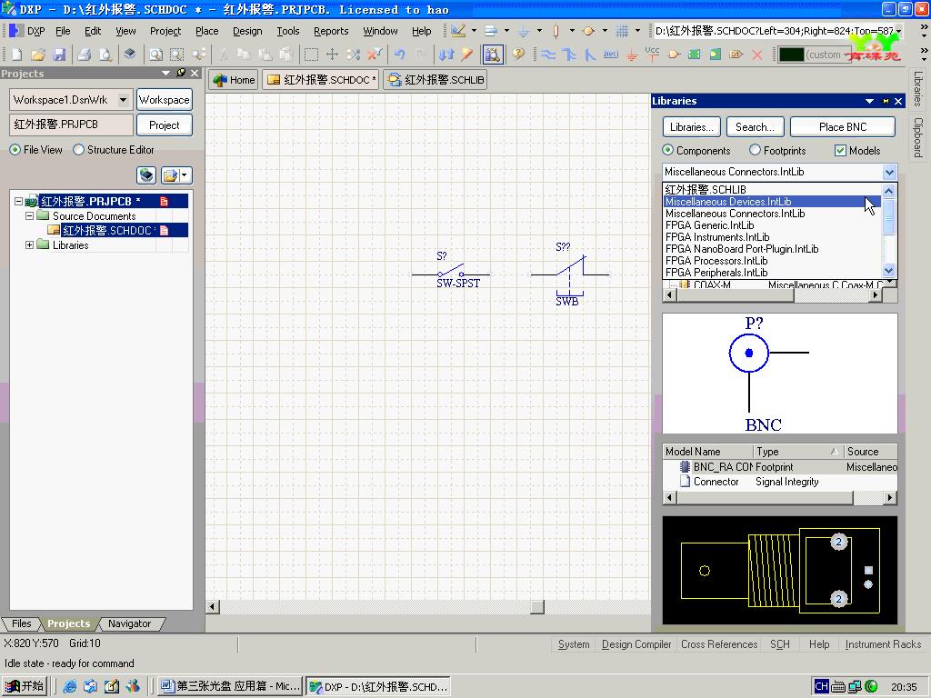Select the Footprints radio button
This screenshot has height=698, width=931.
pyautogui.click(x=755, y=150)
